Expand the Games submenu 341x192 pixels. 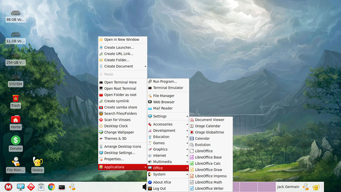(168, 143)
